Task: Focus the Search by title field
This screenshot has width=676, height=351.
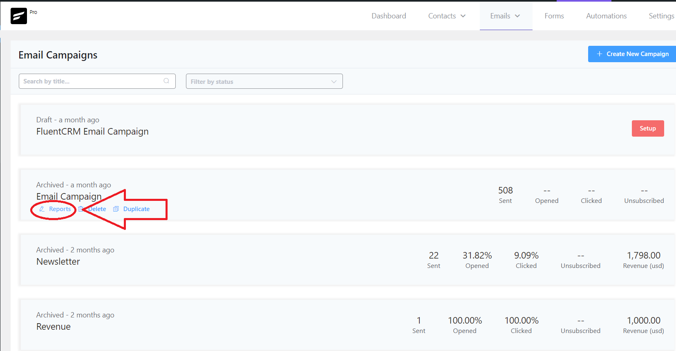Action: click(x=97, y=81)
